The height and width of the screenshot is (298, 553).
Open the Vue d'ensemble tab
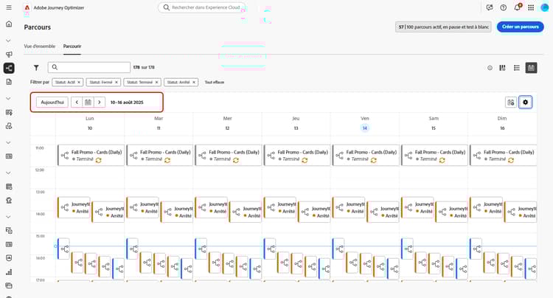(40, 46)
